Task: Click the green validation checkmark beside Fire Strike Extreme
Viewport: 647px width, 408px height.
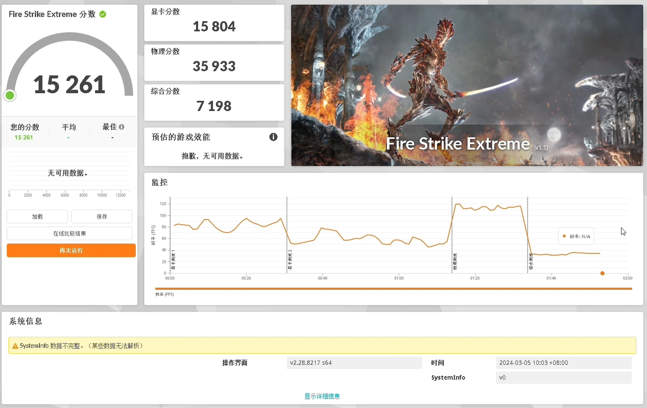Action: (x=103, y=15)
